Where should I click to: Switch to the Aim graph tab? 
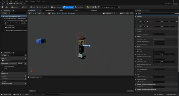coord(76,11)
